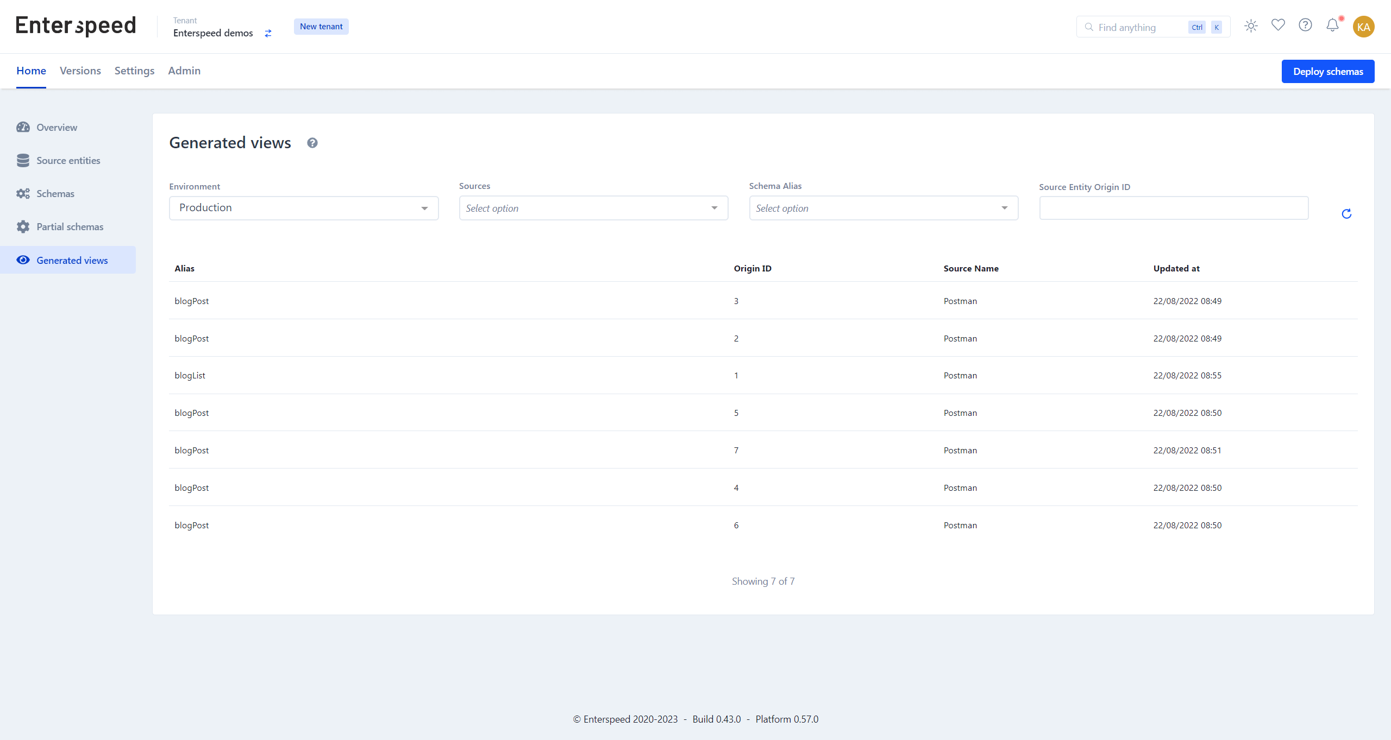Click the Partial schemas gear icon

23,226
